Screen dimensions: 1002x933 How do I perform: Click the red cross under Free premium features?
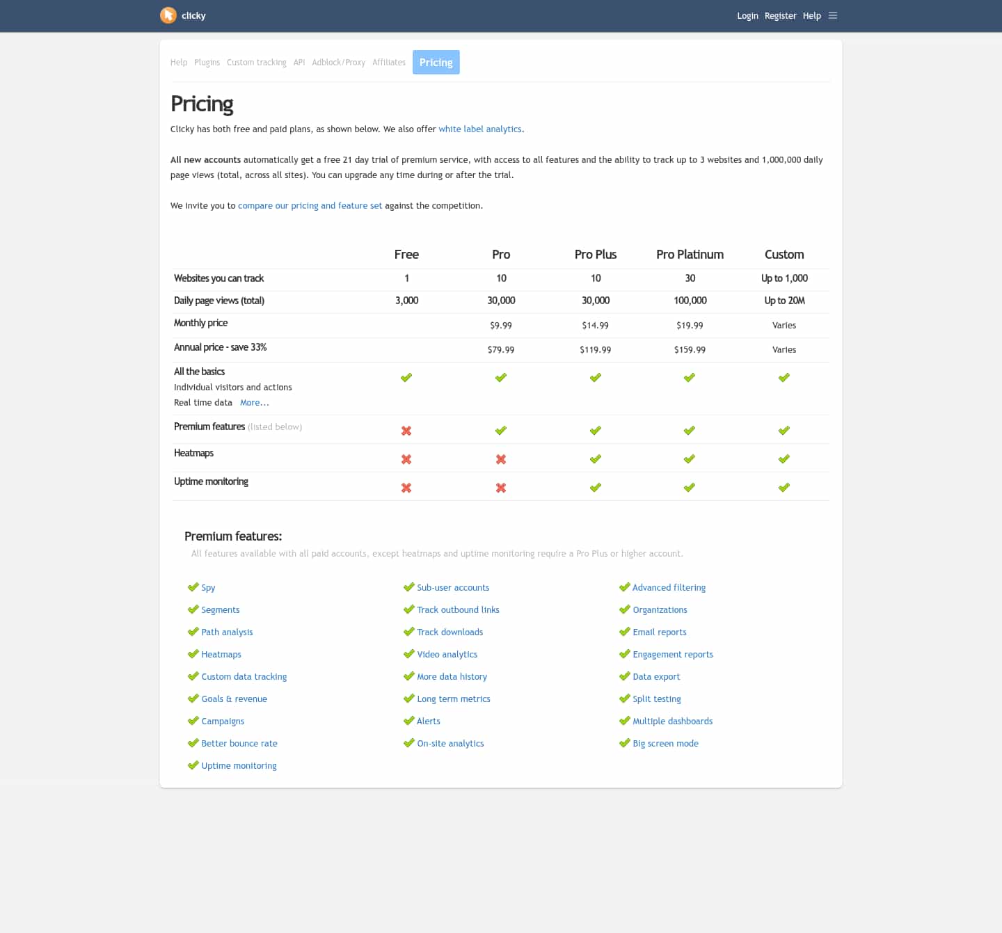tap(406, 431)
